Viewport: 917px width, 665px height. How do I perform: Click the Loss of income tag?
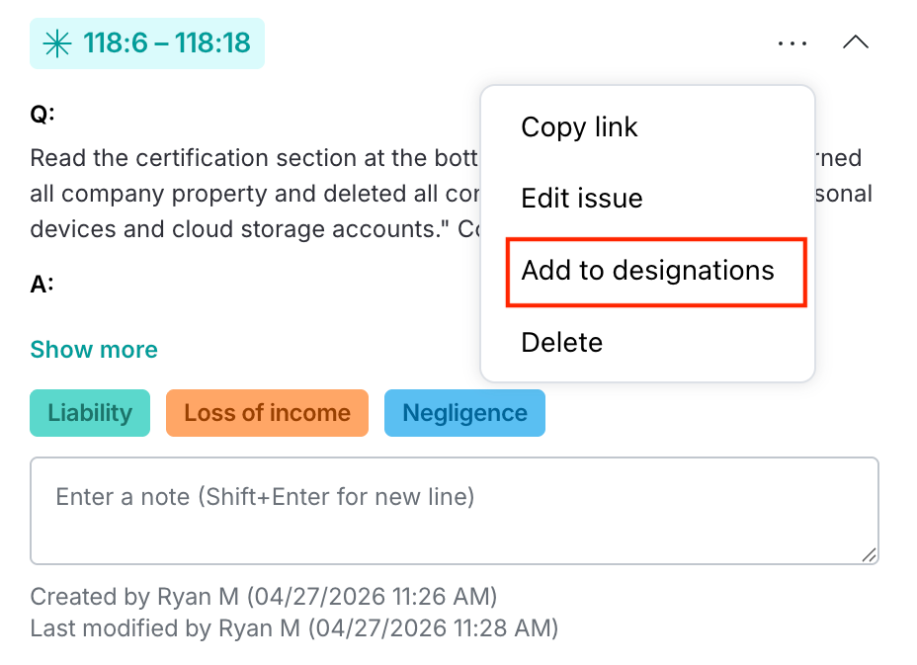click(x=267, y=413)
